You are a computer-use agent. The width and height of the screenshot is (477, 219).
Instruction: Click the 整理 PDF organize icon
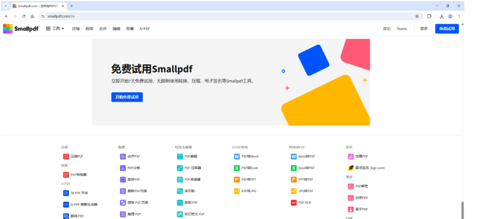click(x=123, y=214)
